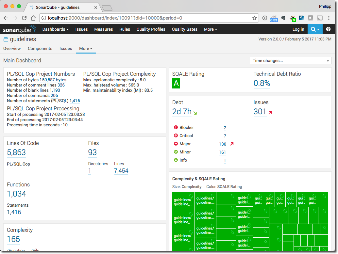Click the site info icon in the address bar

coord(44,18)
